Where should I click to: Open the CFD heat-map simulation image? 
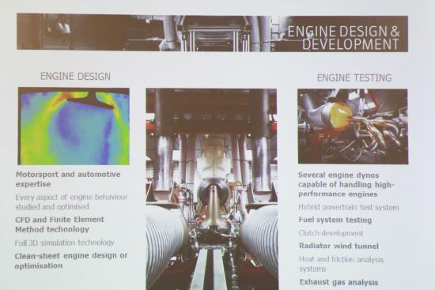pos(74,126)
